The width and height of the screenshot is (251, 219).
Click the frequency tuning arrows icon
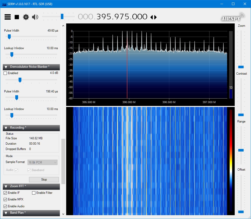pyautogui.click(x=154, y=17)
